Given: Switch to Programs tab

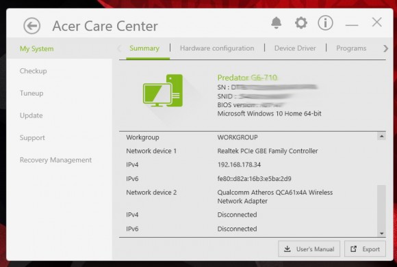Looking at the screenshot, I should point(351,48).
